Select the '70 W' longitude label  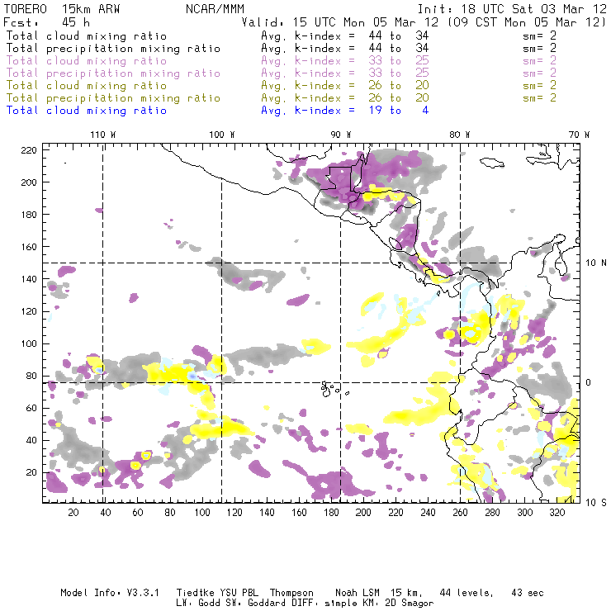point(579,135)
